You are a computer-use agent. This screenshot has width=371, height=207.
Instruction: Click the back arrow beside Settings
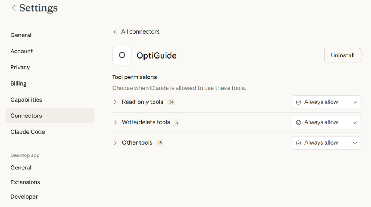tap(14, 8)
